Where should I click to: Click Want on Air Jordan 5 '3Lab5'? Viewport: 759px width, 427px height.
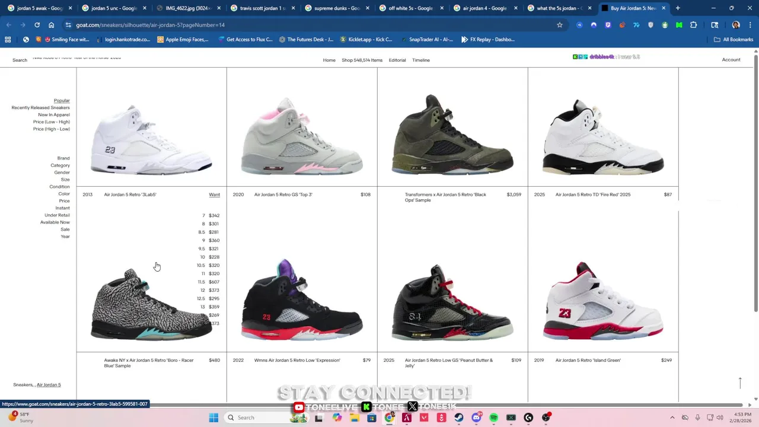click(214, 195)
